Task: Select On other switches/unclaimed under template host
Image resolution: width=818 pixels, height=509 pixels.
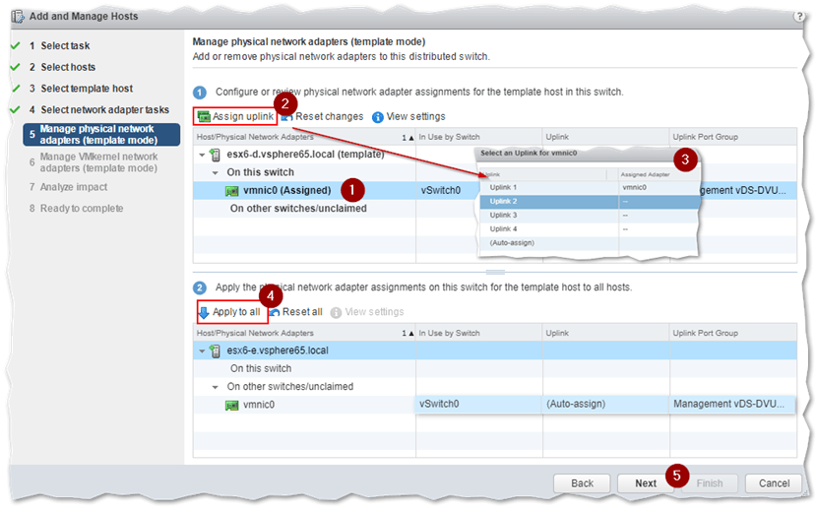Action: [x=298, y=208]
